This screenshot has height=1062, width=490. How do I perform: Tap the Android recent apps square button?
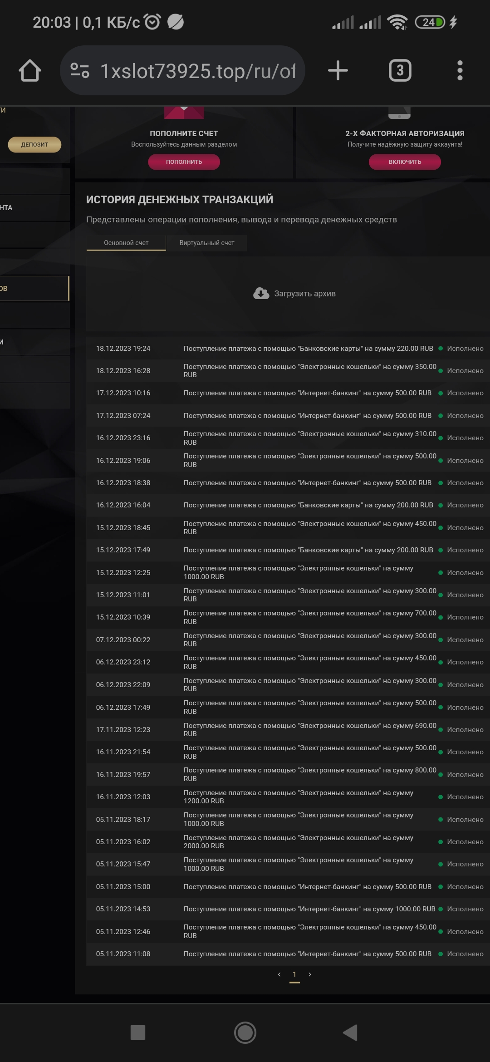138,1032
